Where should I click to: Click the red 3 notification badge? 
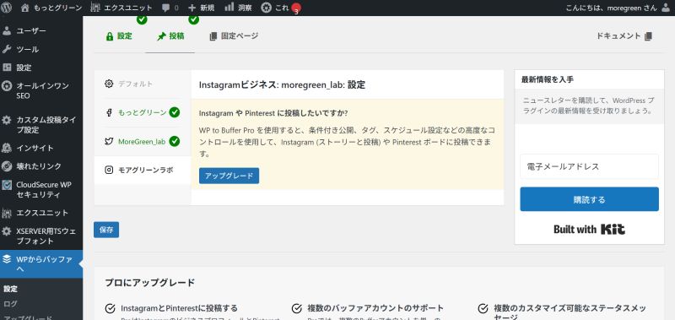[296, 8]
